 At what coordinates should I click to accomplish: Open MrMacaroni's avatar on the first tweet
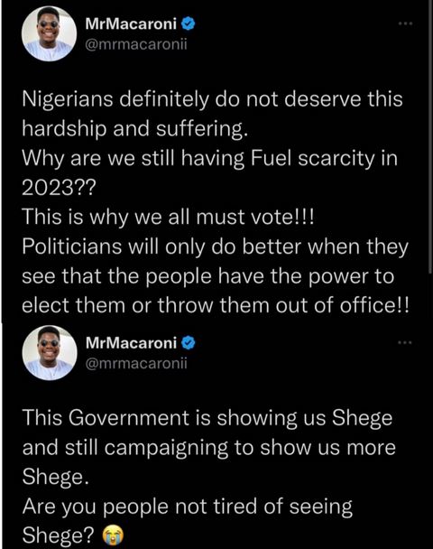click(x=49, y=33)
